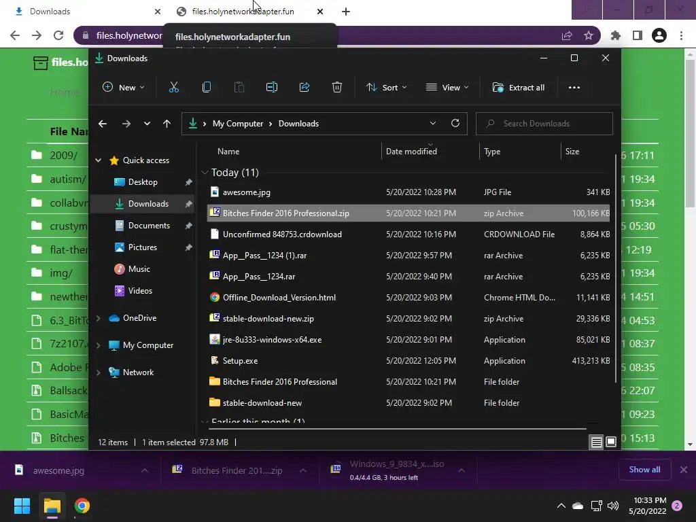Select Offline_Download_Version.html file
This screenshot has width=696, height=522.
click(x=408, y=298)
